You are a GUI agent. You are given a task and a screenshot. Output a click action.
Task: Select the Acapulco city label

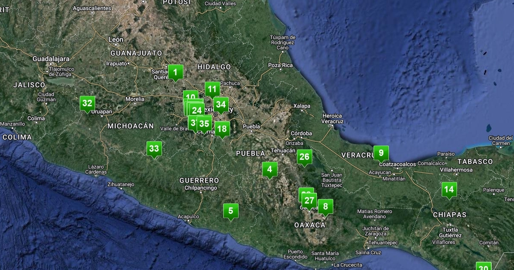188,216
